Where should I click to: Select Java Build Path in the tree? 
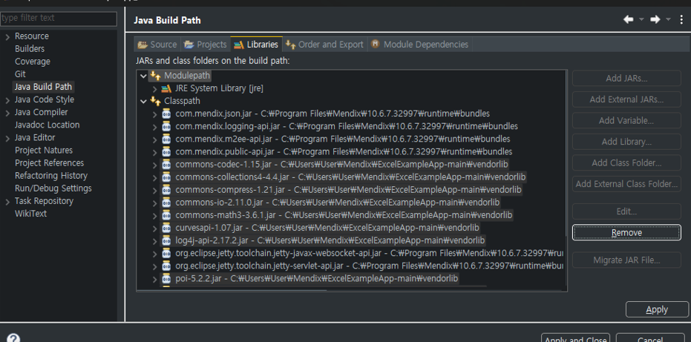click(x=43, y=87)
